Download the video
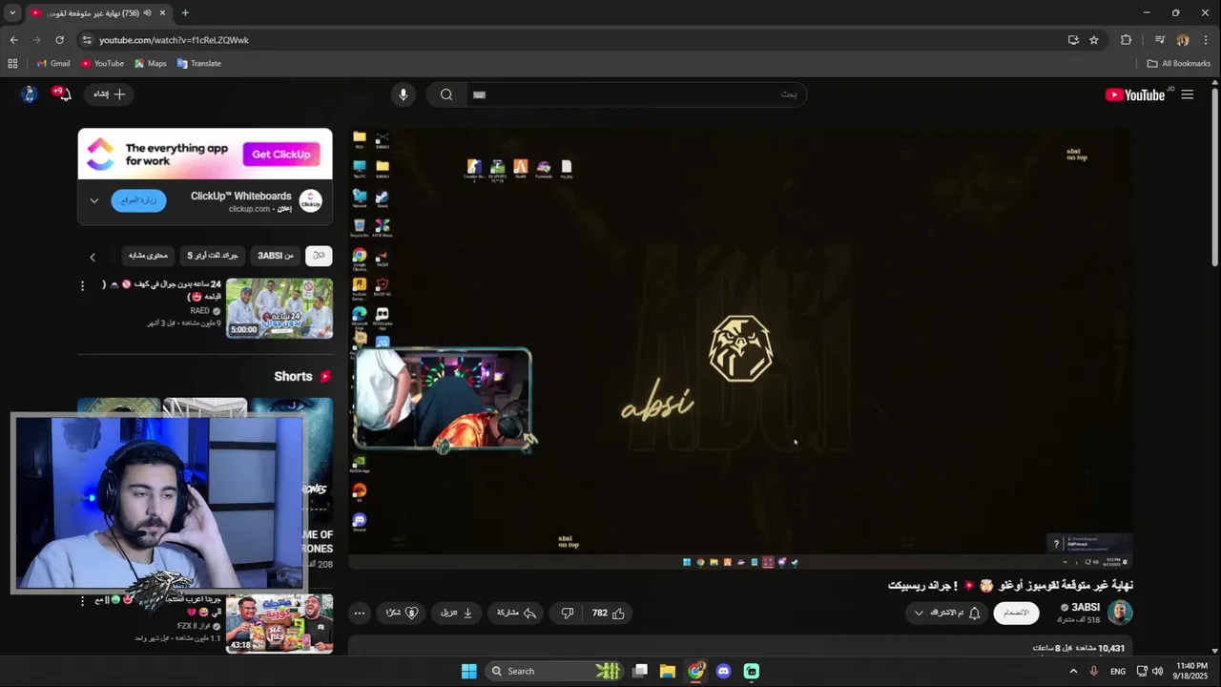Image resolution: width=1221 pixels, height=687 pixels. click(456, 613)
